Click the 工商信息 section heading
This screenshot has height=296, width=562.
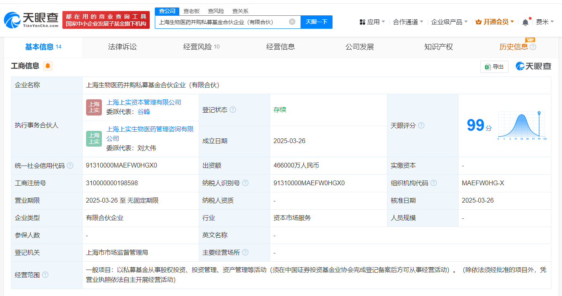tap(25, 66)
